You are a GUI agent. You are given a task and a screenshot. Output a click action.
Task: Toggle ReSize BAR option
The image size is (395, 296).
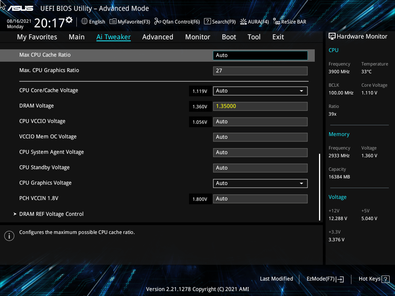(x=290, y=22)
